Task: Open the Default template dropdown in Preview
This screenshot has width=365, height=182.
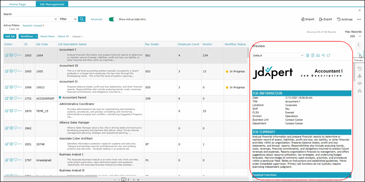Action: tap(278, 55)
